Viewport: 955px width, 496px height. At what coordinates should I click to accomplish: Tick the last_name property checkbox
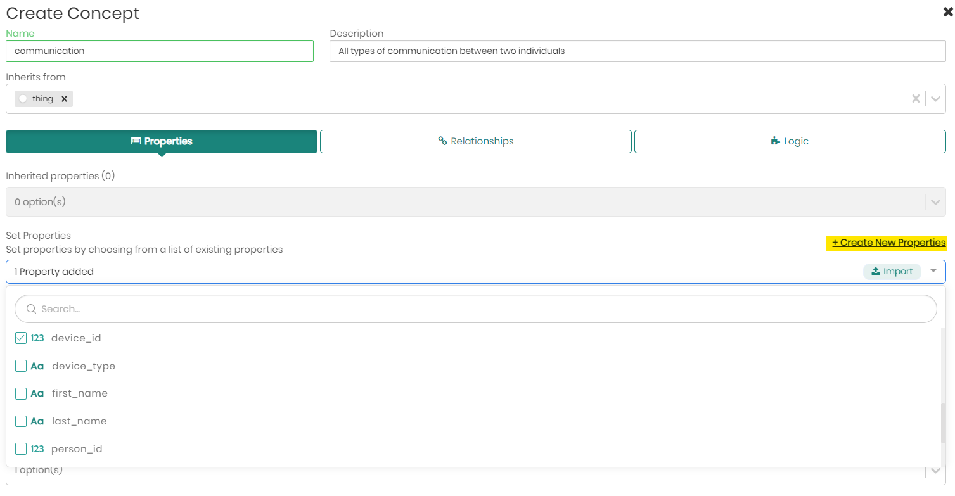click(x=21, y=421)
